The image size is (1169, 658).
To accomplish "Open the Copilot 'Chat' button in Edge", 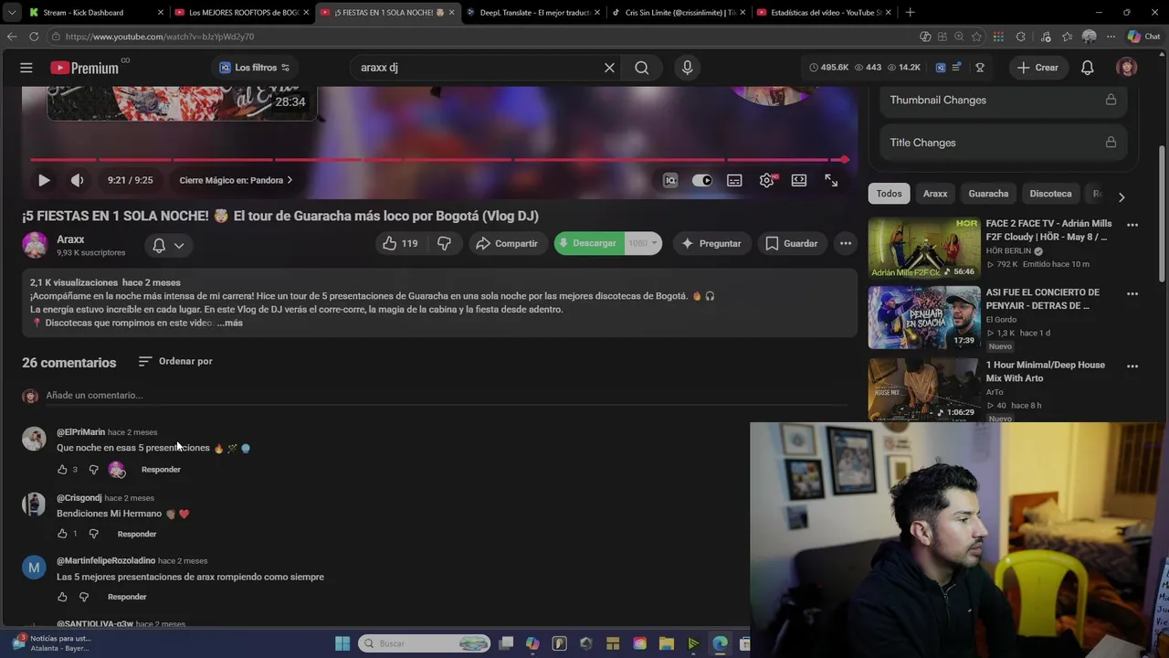I will [x=1143, y=37].
